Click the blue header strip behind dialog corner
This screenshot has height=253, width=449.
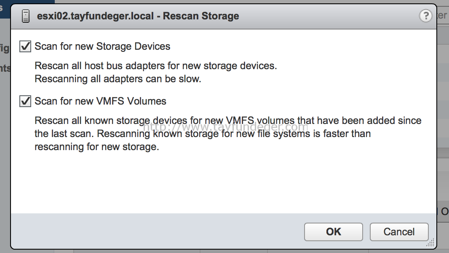[x=27, y=2]
